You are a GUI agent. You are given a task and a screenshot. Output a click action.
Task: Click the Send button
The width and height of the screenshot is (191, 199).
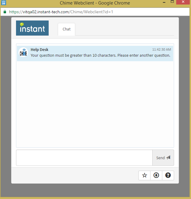(163, 158)
